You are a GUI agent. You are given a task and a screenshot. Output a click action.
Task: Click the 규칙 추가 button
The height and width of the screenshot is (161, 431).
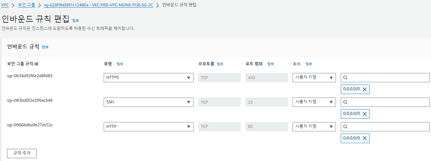22,153
